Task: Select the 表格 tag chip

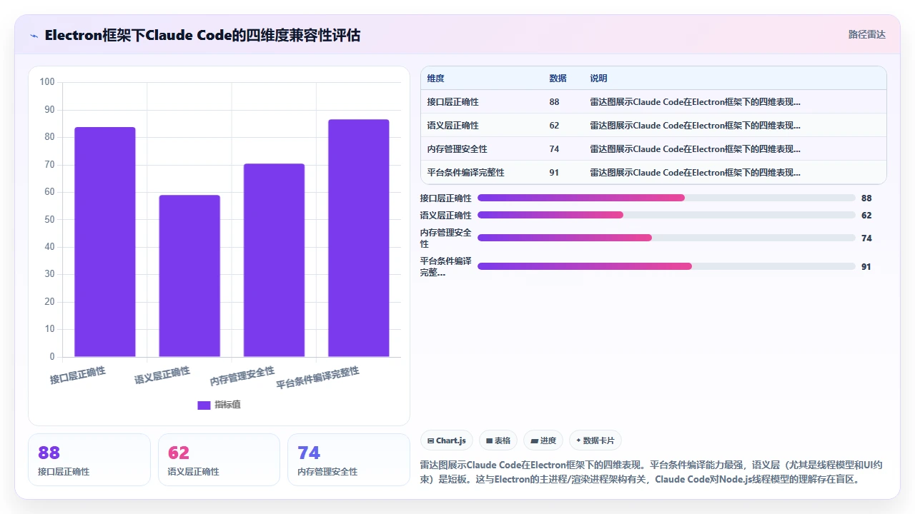Action: click(498, 440)
